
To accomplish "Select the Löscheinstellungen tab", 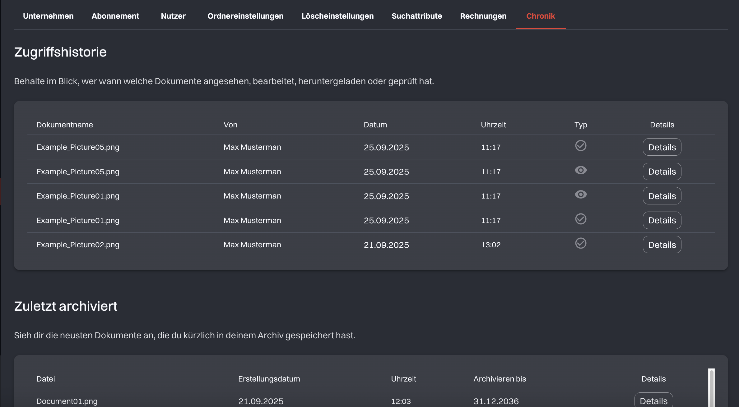I will pyautogui.click(x=337, y=16).
